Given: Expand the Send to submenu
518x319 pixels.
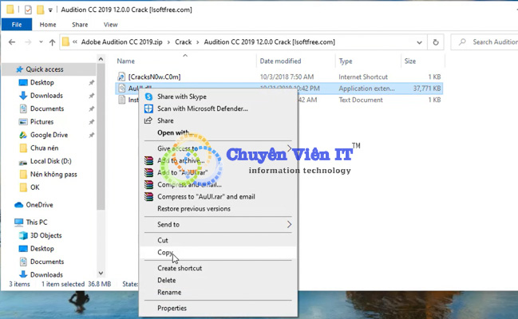Looking at the screenshot, I should click(x=219, y=225).
